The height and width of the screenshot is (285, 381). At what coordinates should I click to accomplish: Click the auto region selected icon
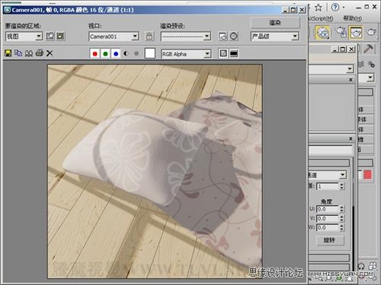click(60, 36)
